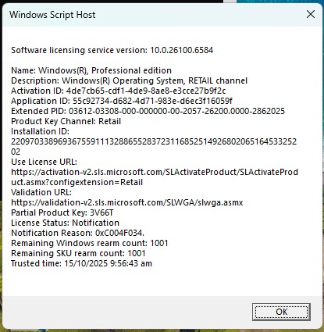Click the Notification Reason 0xC004F034 line

(77, 233)
